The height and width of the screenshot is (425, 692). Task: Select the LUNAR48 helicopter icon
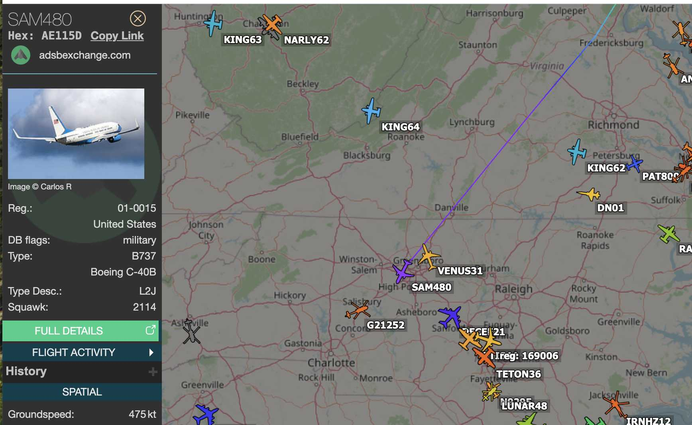pyautogui.click(x=491, y=391)
